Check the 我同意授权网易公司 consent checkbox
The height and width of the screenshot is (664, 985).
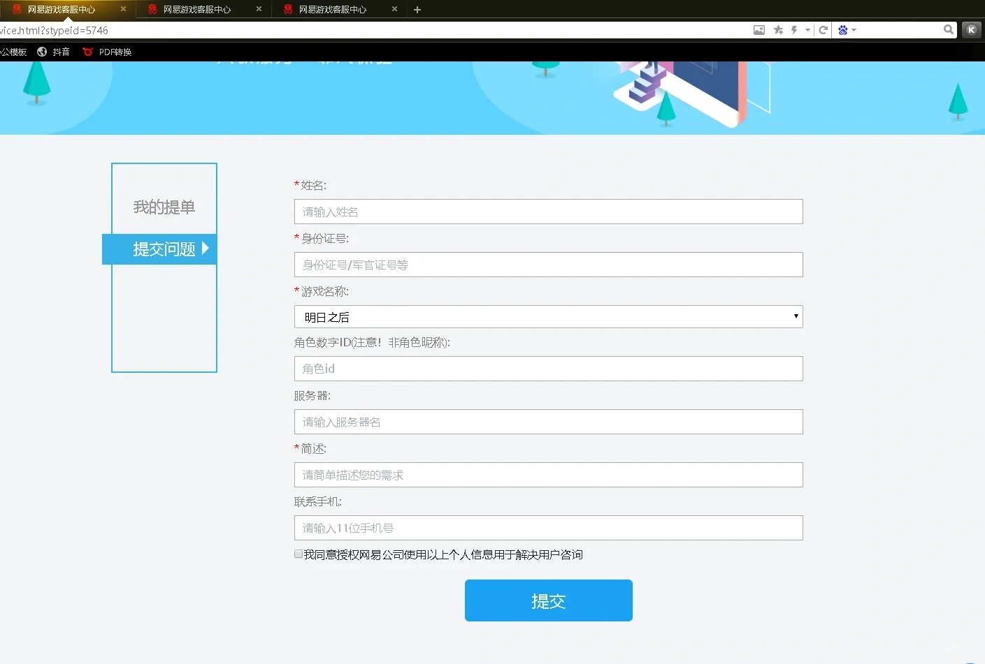[299, 554]
